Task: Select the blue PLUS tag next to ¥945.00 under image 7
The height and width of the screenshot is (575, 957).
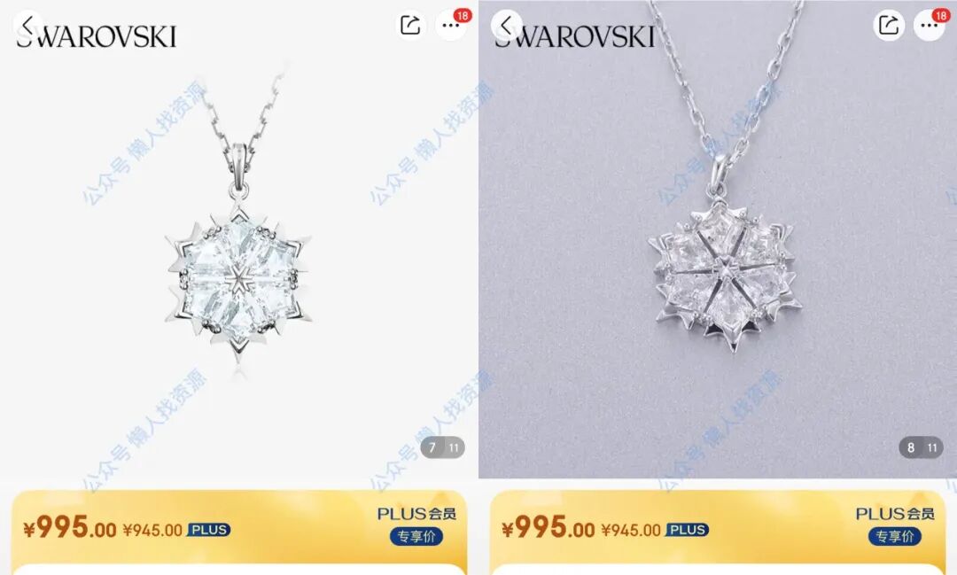Action: pyautogui.click(x=209, y=530)
